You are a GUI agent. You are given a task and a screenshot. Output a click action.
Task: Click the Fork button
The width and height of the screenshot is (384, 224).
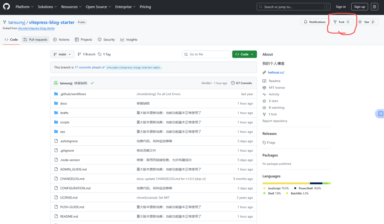point(341,22)
